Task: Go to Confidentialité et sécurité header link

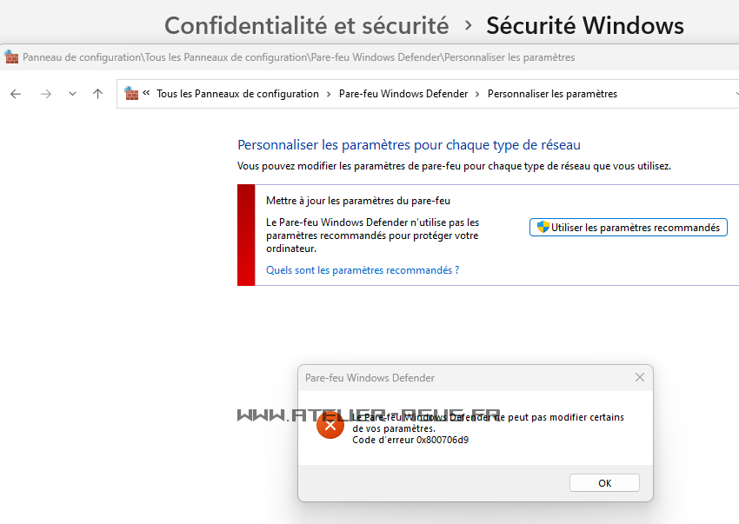Action: pyautogui.click(x=306, y=26)
